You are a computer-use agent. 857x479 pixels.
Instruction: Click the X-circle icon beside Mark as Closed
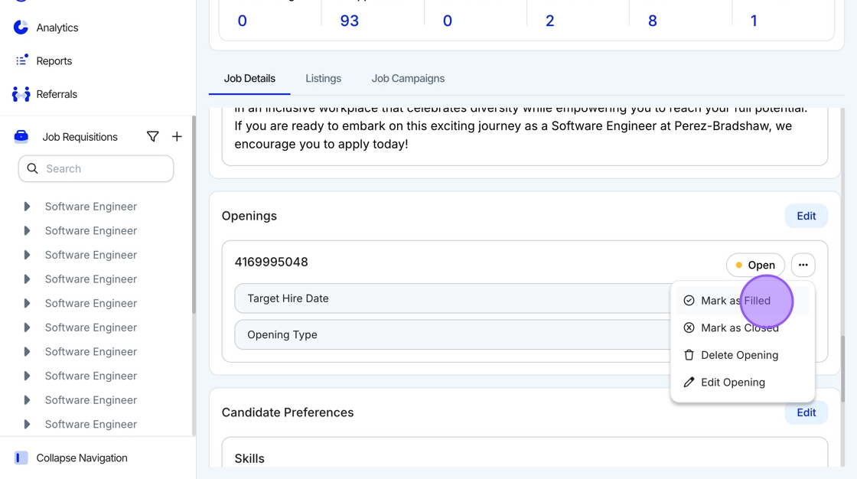coord(689,327)
